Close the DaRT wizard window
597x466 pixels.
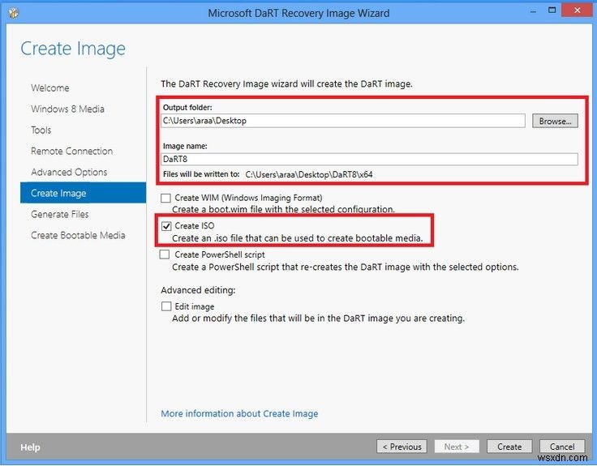click(x=578, y=11)
